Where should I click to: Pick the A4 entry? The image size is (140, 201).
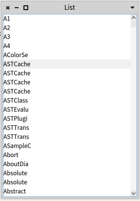point(67,46)
